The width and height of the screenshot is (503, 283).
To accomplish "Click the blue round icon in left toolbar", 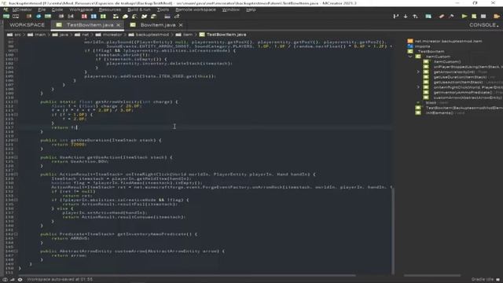I will tap(39, 17).
